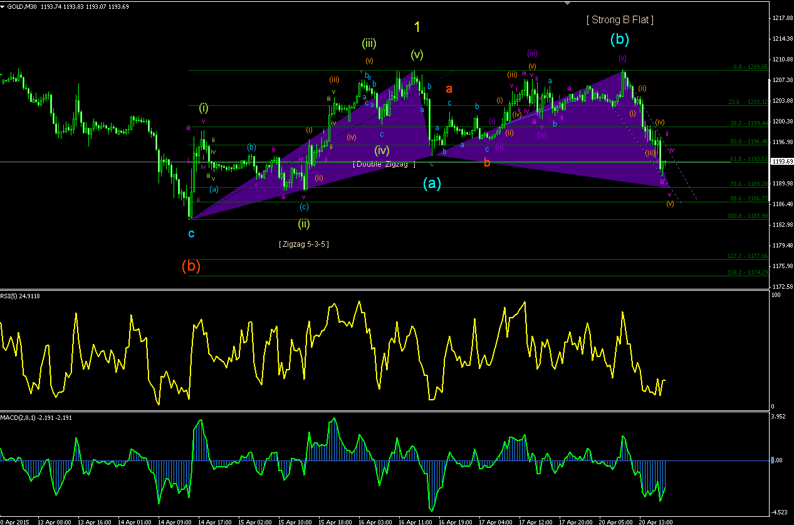Click the chart shift triangle marker at top
Screen dimensions: 794x525
[x=568, y=3]
